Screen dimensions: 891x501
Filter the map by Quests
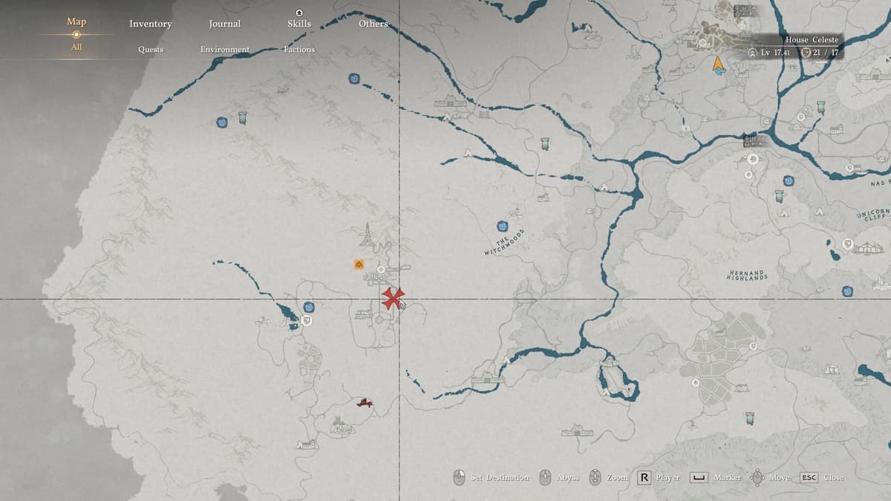click(150, 49)
